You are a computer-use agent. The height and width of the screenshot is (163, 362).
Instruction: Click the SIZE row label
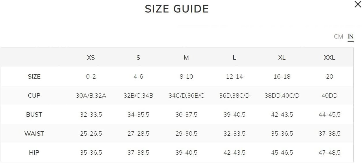coord(34,77)
